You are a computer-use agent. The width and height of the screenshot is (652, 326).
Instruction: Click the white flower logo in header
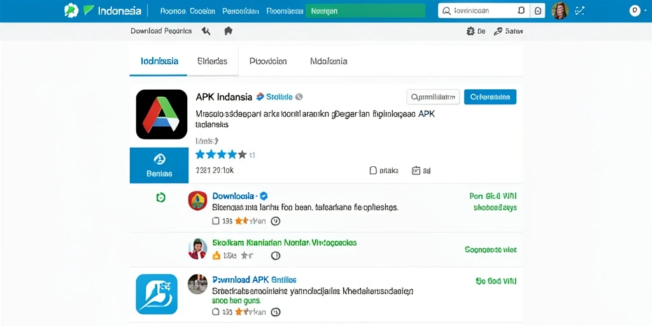click(71, 10)
